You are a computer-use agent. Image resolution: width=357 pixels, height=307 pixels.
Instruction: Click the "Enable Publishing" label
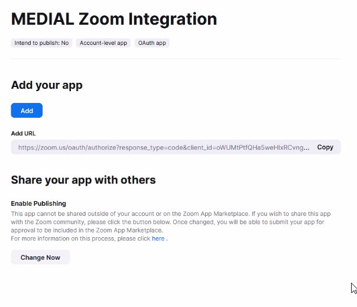click(x=38, y=203)
